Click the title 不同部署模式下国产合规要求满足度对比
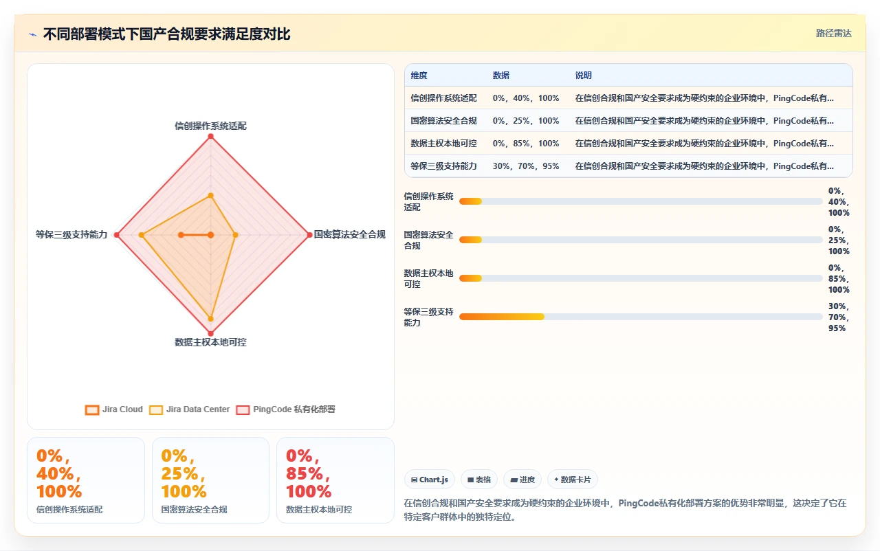This screenshot has height=551, width=880. [x=166, y=34]
